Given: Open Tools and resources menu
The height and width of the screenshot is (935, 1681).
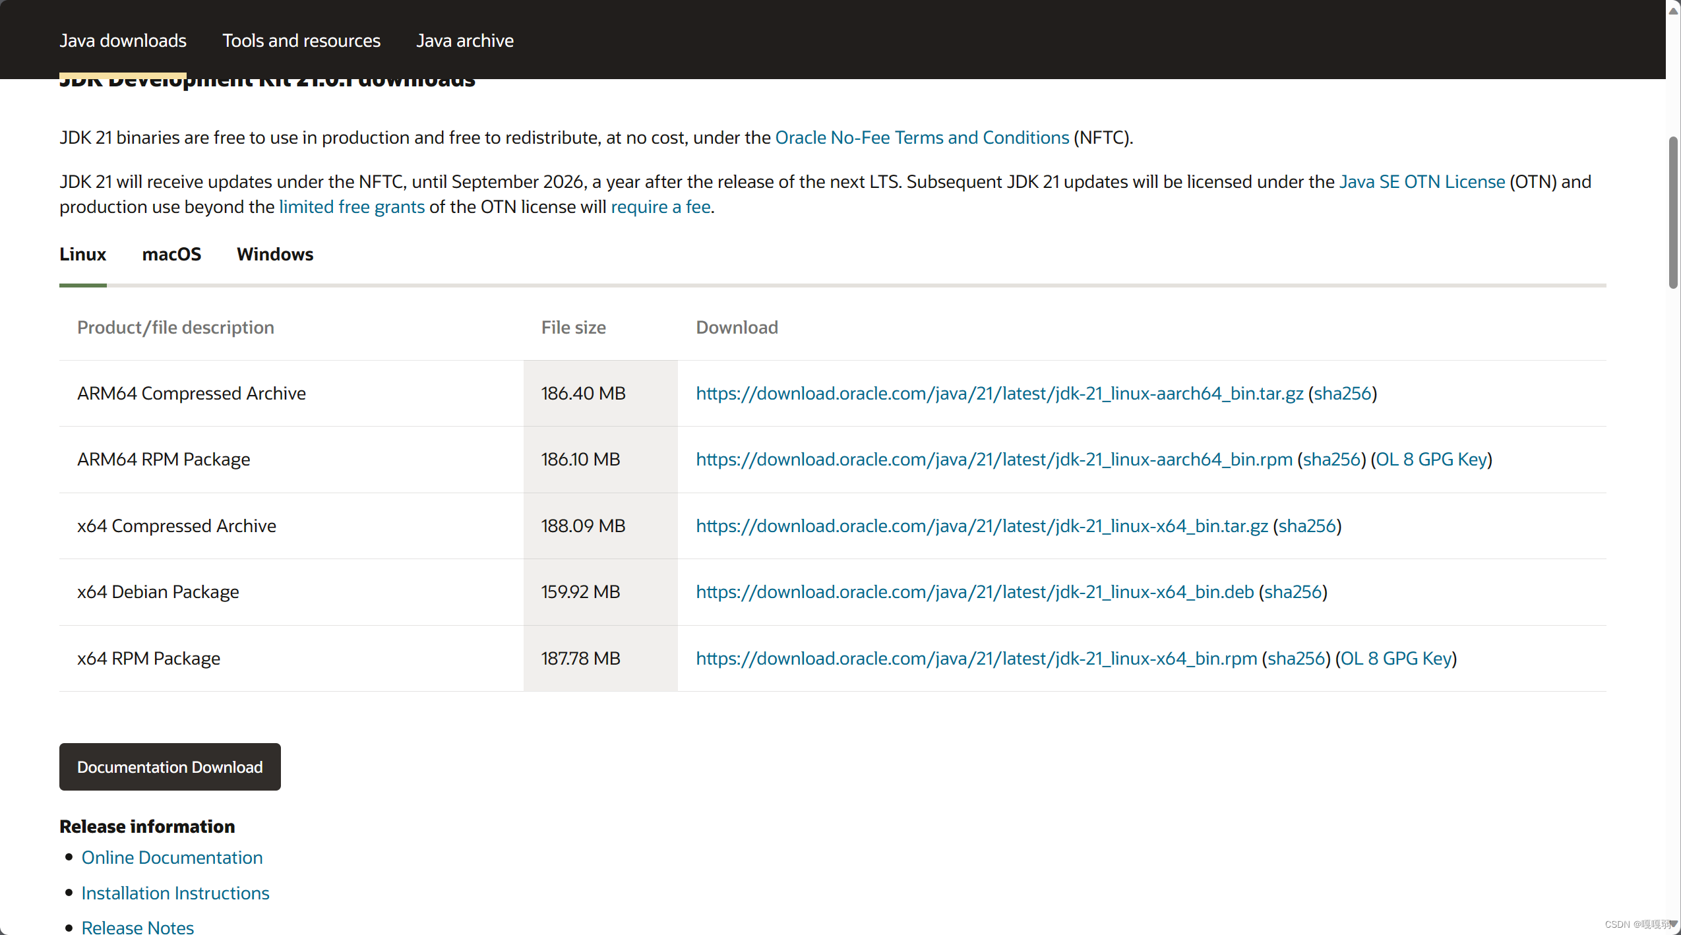Looking at the screenshot, I should tap(301, 41).
